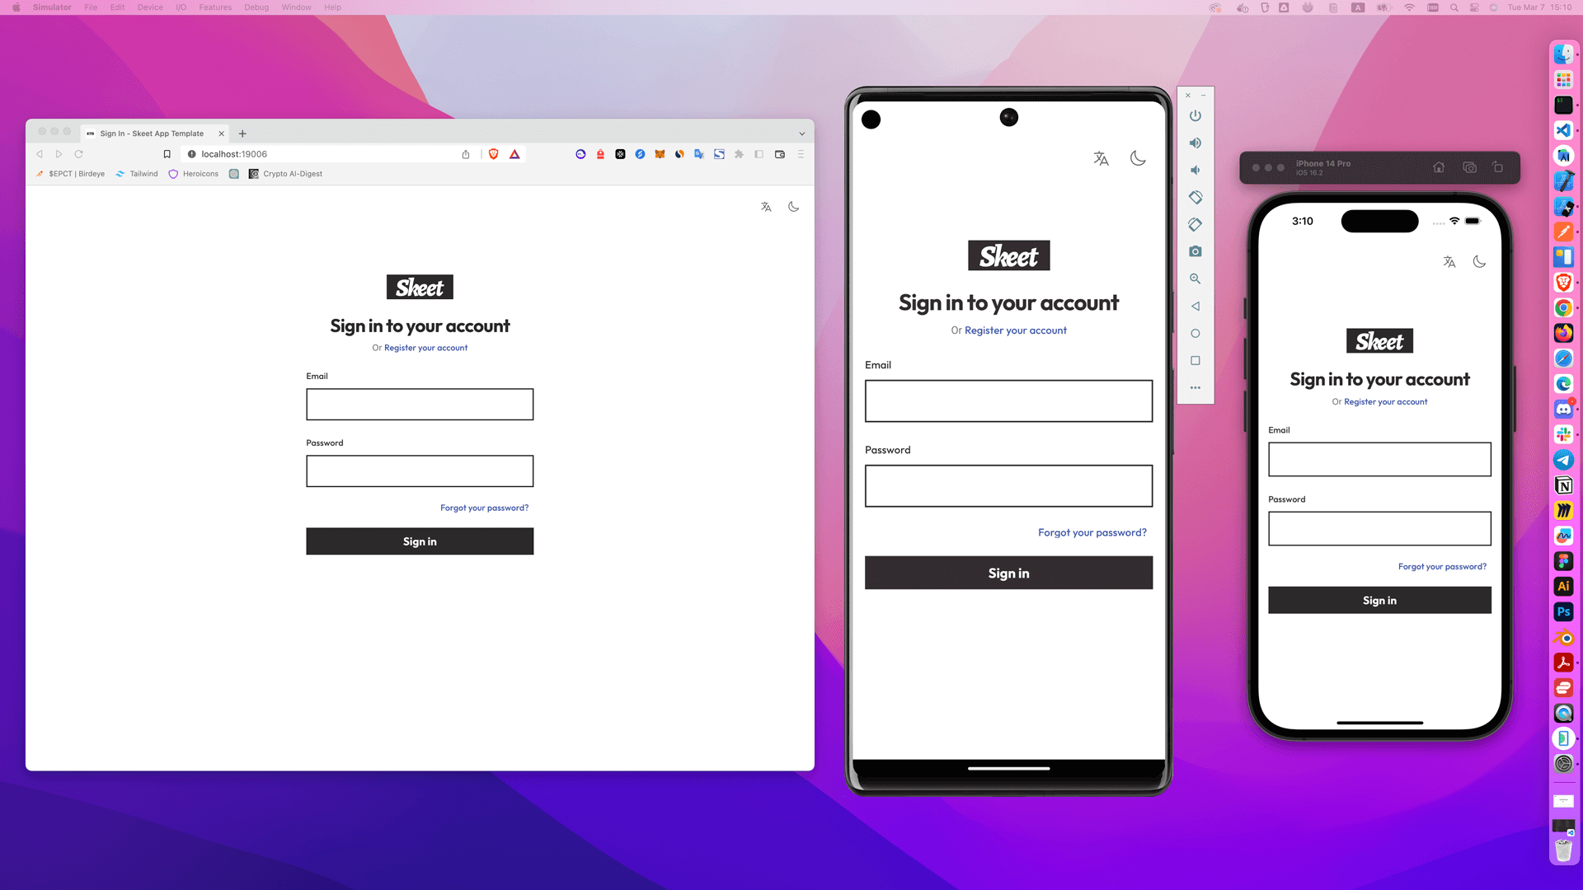Click the camera icon on simulator toolbar
Image resolution: width=1583 pixels, height=890 pixels.
(x=1194, y=251)
